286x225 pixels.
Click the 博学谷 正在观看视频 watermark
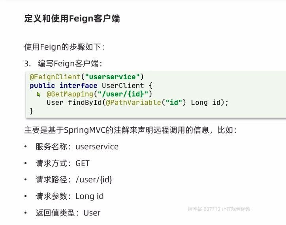pos(219,209)
